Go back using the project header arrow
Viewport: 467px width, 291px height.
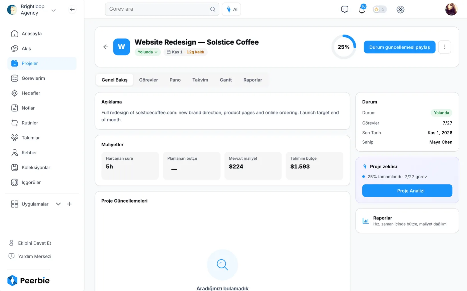(106, 47)
